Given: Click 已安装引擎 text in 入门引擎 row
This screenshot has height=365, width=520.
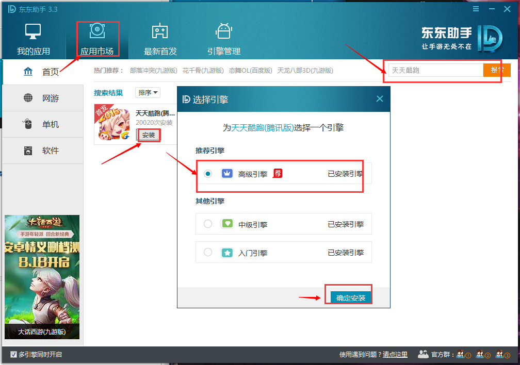Looking at the screenshot, I should (x=346, y=253).
